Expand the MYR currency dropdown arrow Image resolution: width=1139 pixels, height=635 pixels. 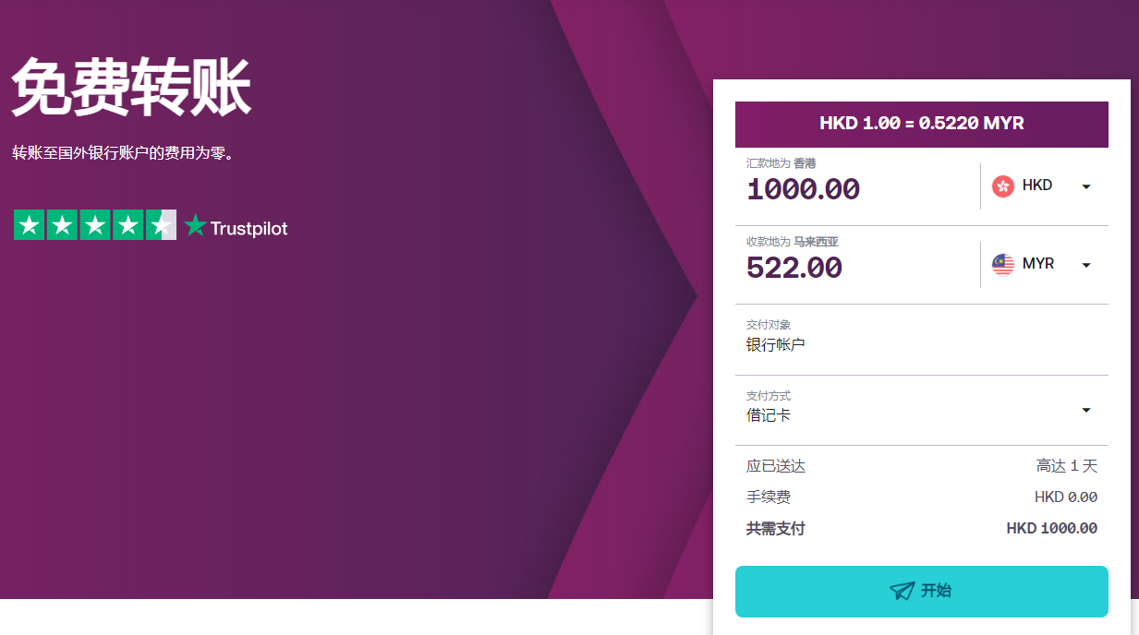pos(1086,265)
